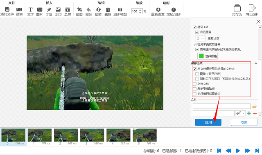The height and width of the screenshot is (155, 262).
Task: Open the 增加/减少 delay clock icon
Action: point(174,9)
